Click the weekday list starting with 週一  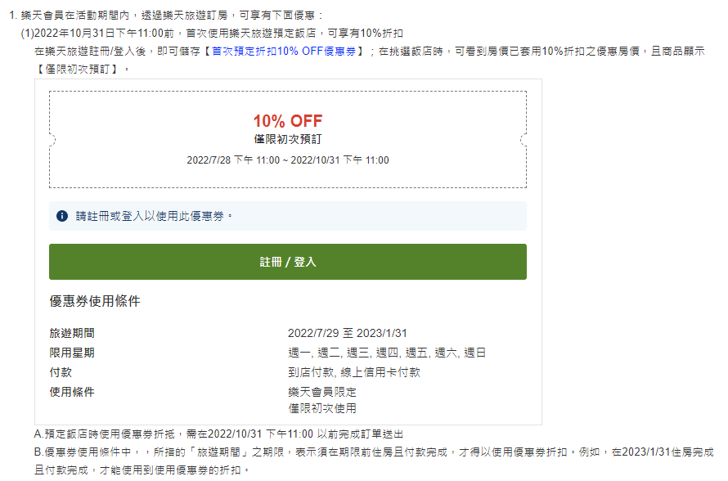coord(387,353)
